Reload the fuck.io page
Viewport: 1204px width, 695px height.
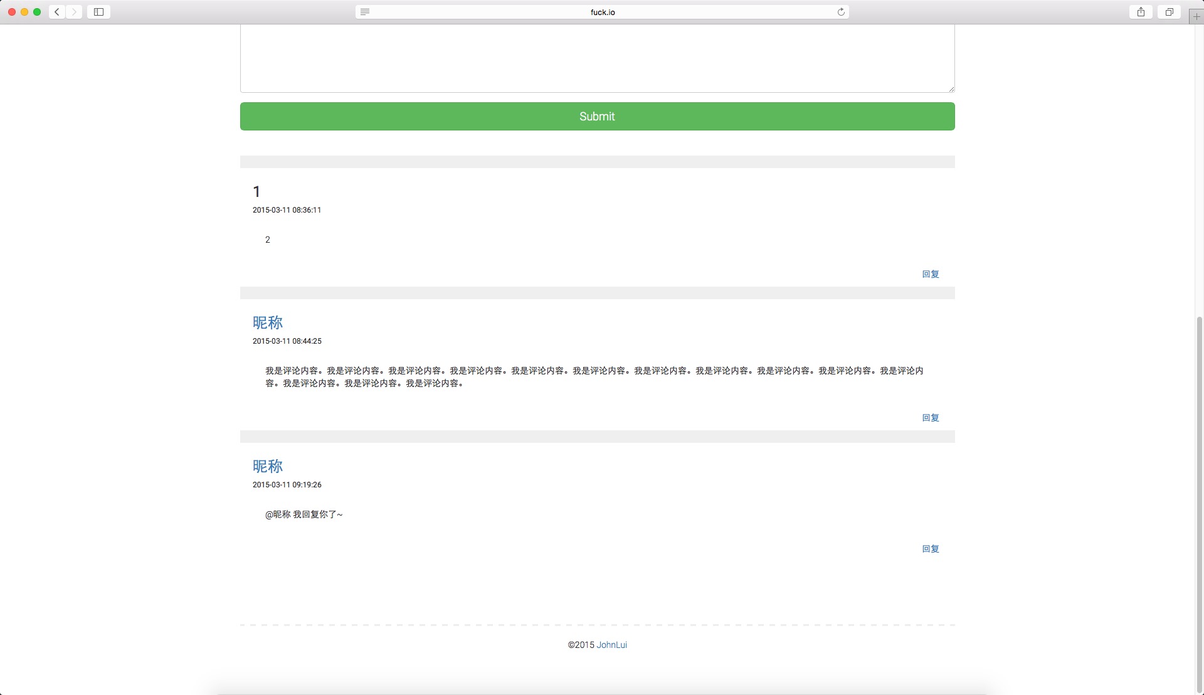[x=841, y=11]
